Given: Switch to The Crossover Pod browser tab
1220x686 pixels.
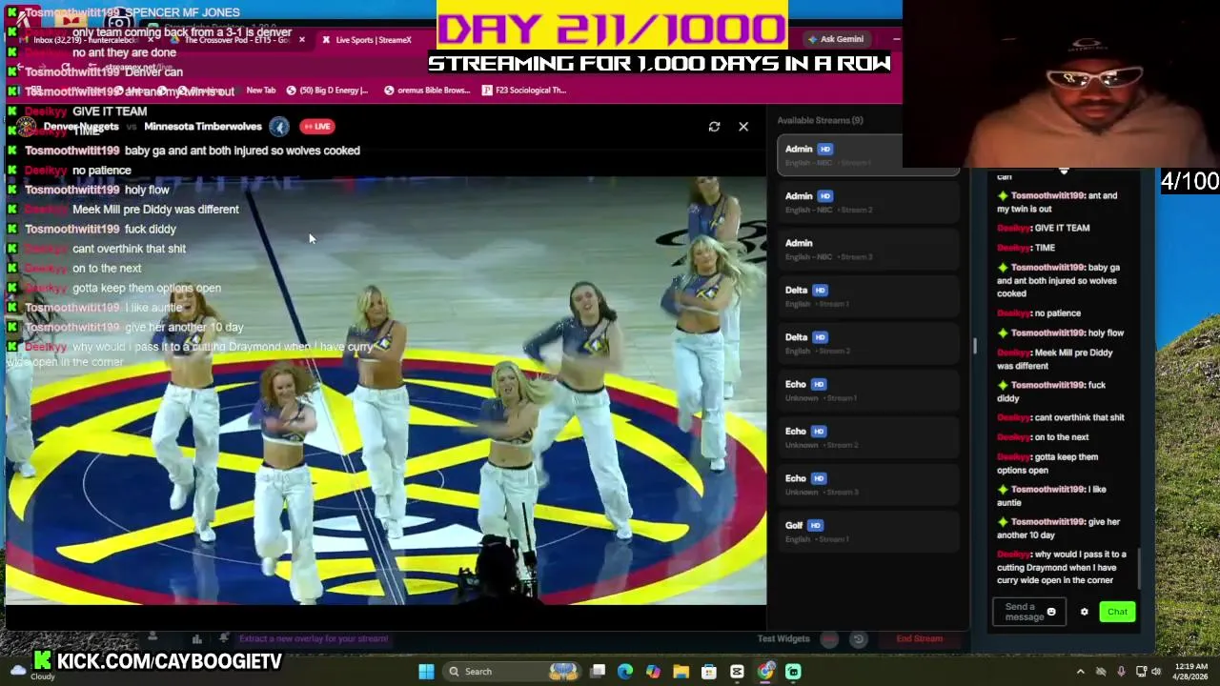Looking at the screenshot, I should coord(236,39).
